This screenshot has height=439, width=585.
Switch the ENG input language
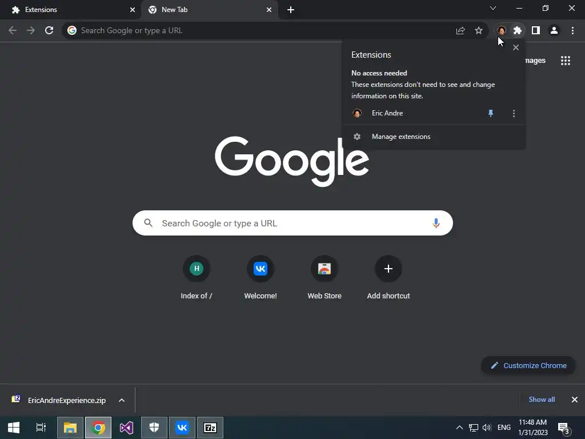(x=504, y=428)
